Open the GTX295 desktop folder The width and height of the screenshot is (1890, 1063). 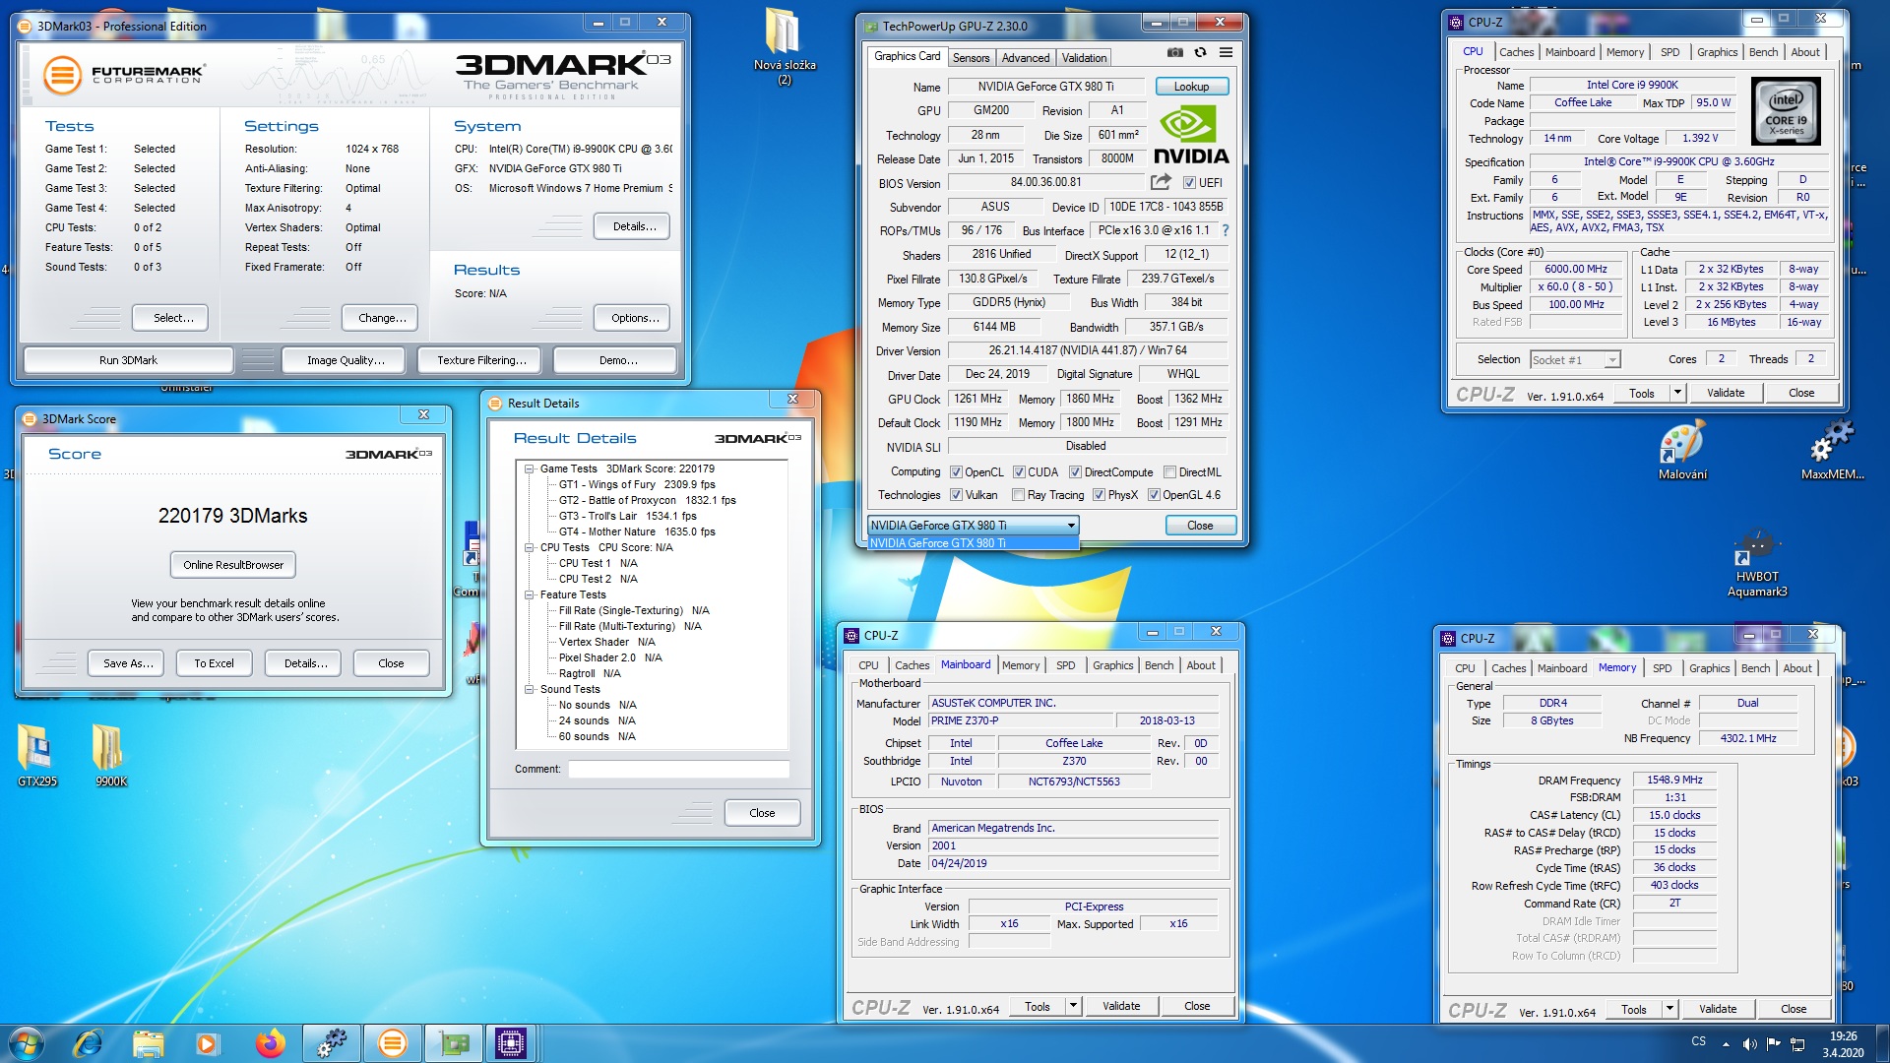click(37, 756)
